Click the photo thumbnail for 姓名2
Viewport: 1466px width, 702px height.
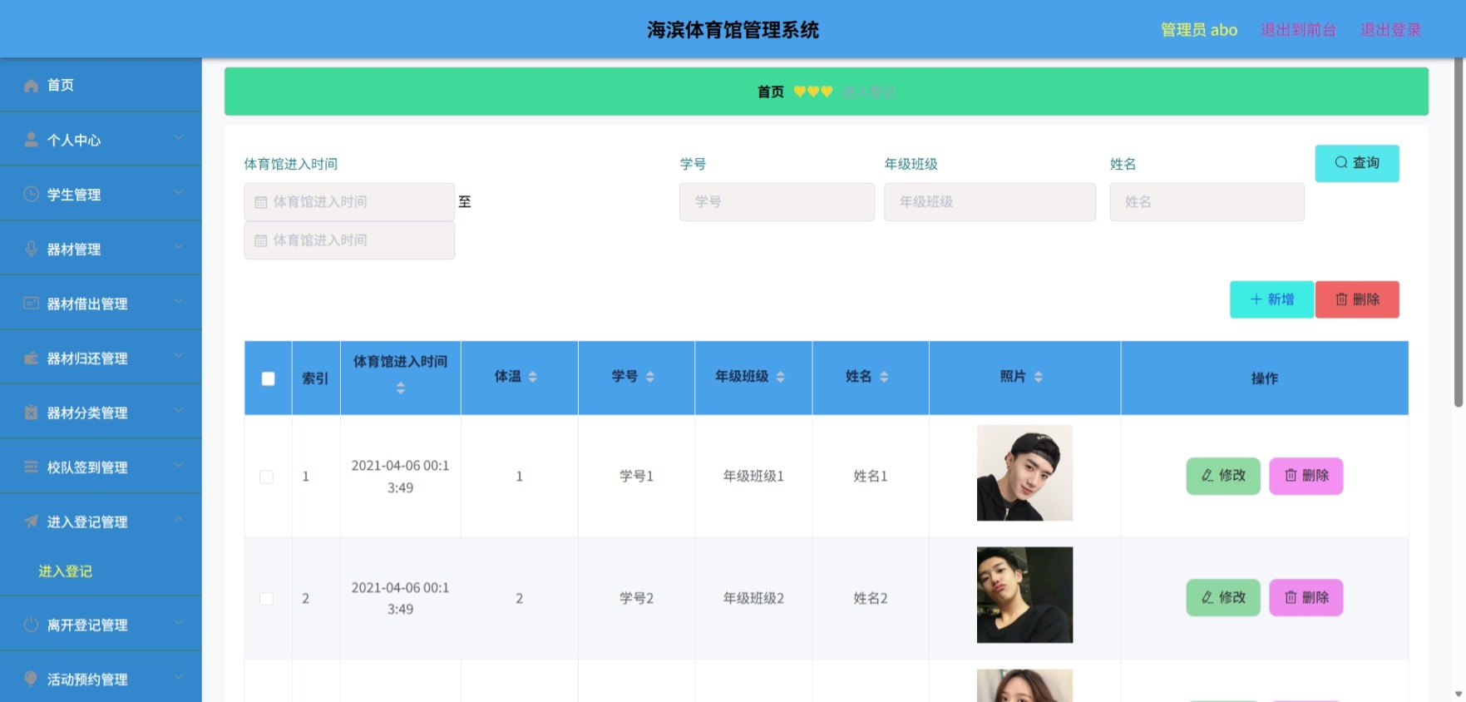(1024, 595)
